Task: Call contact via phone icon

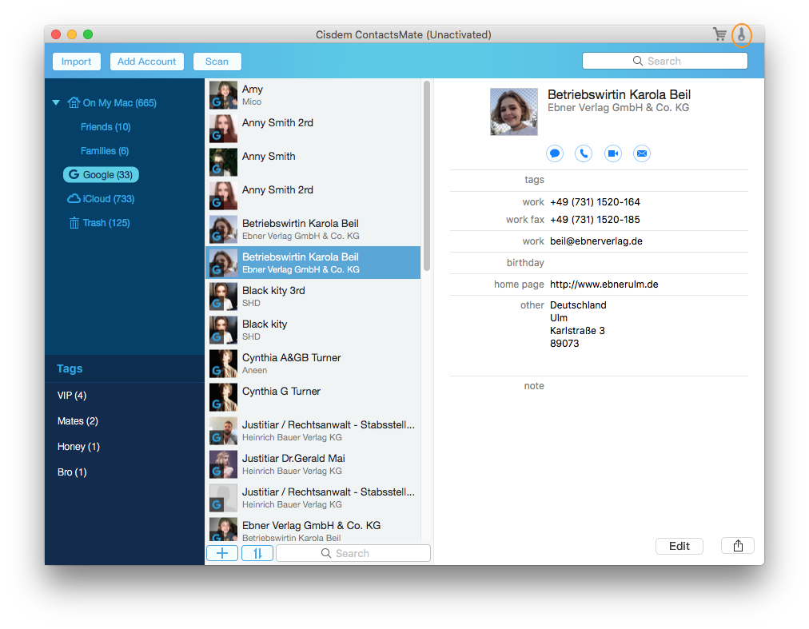Action: tap(584, 153)
